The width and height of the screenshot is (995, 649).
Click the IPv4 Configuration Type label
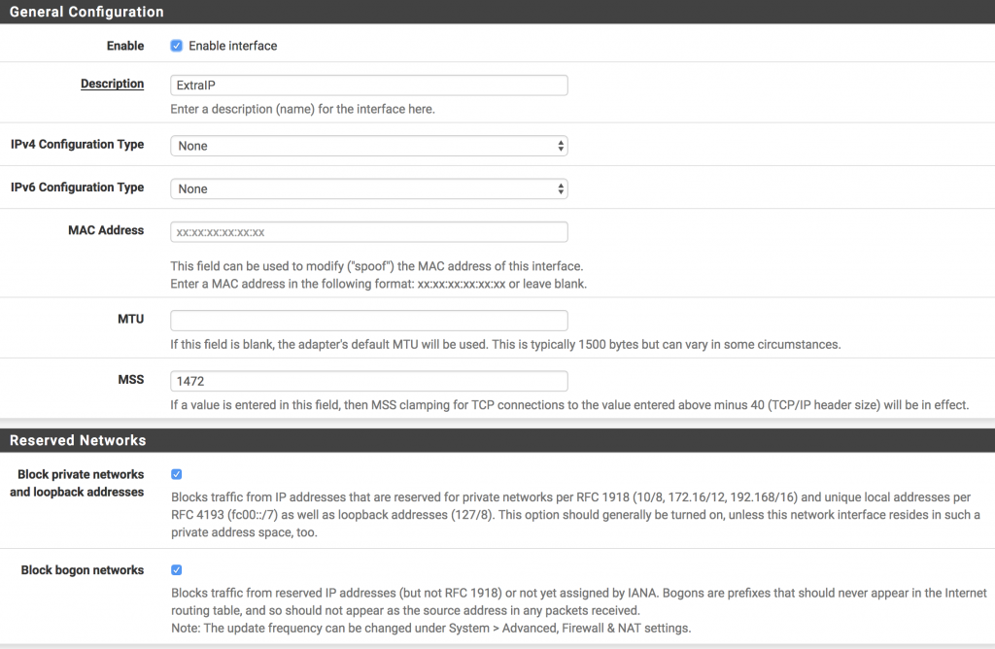click(78, 145)
